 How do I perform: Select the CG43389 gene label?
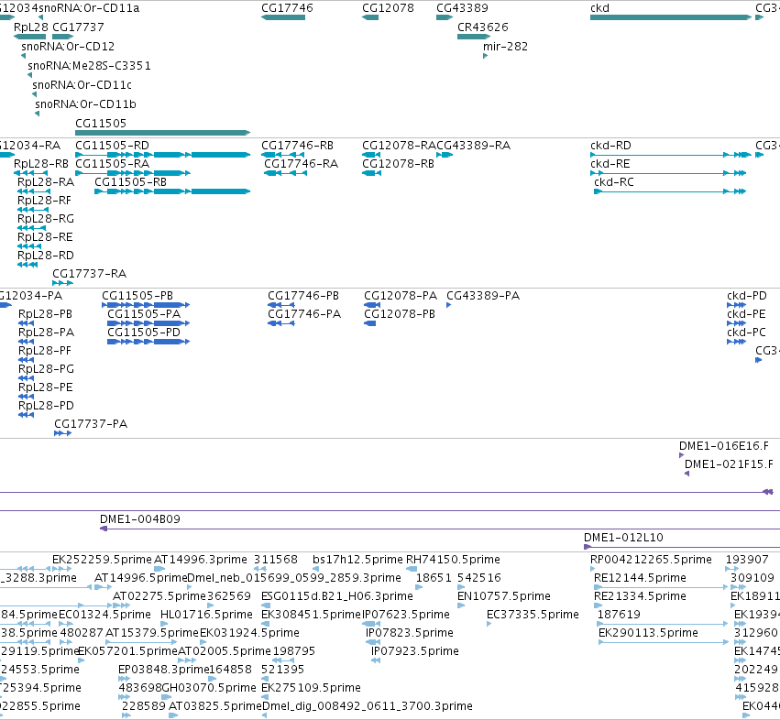tap(462, 8)
